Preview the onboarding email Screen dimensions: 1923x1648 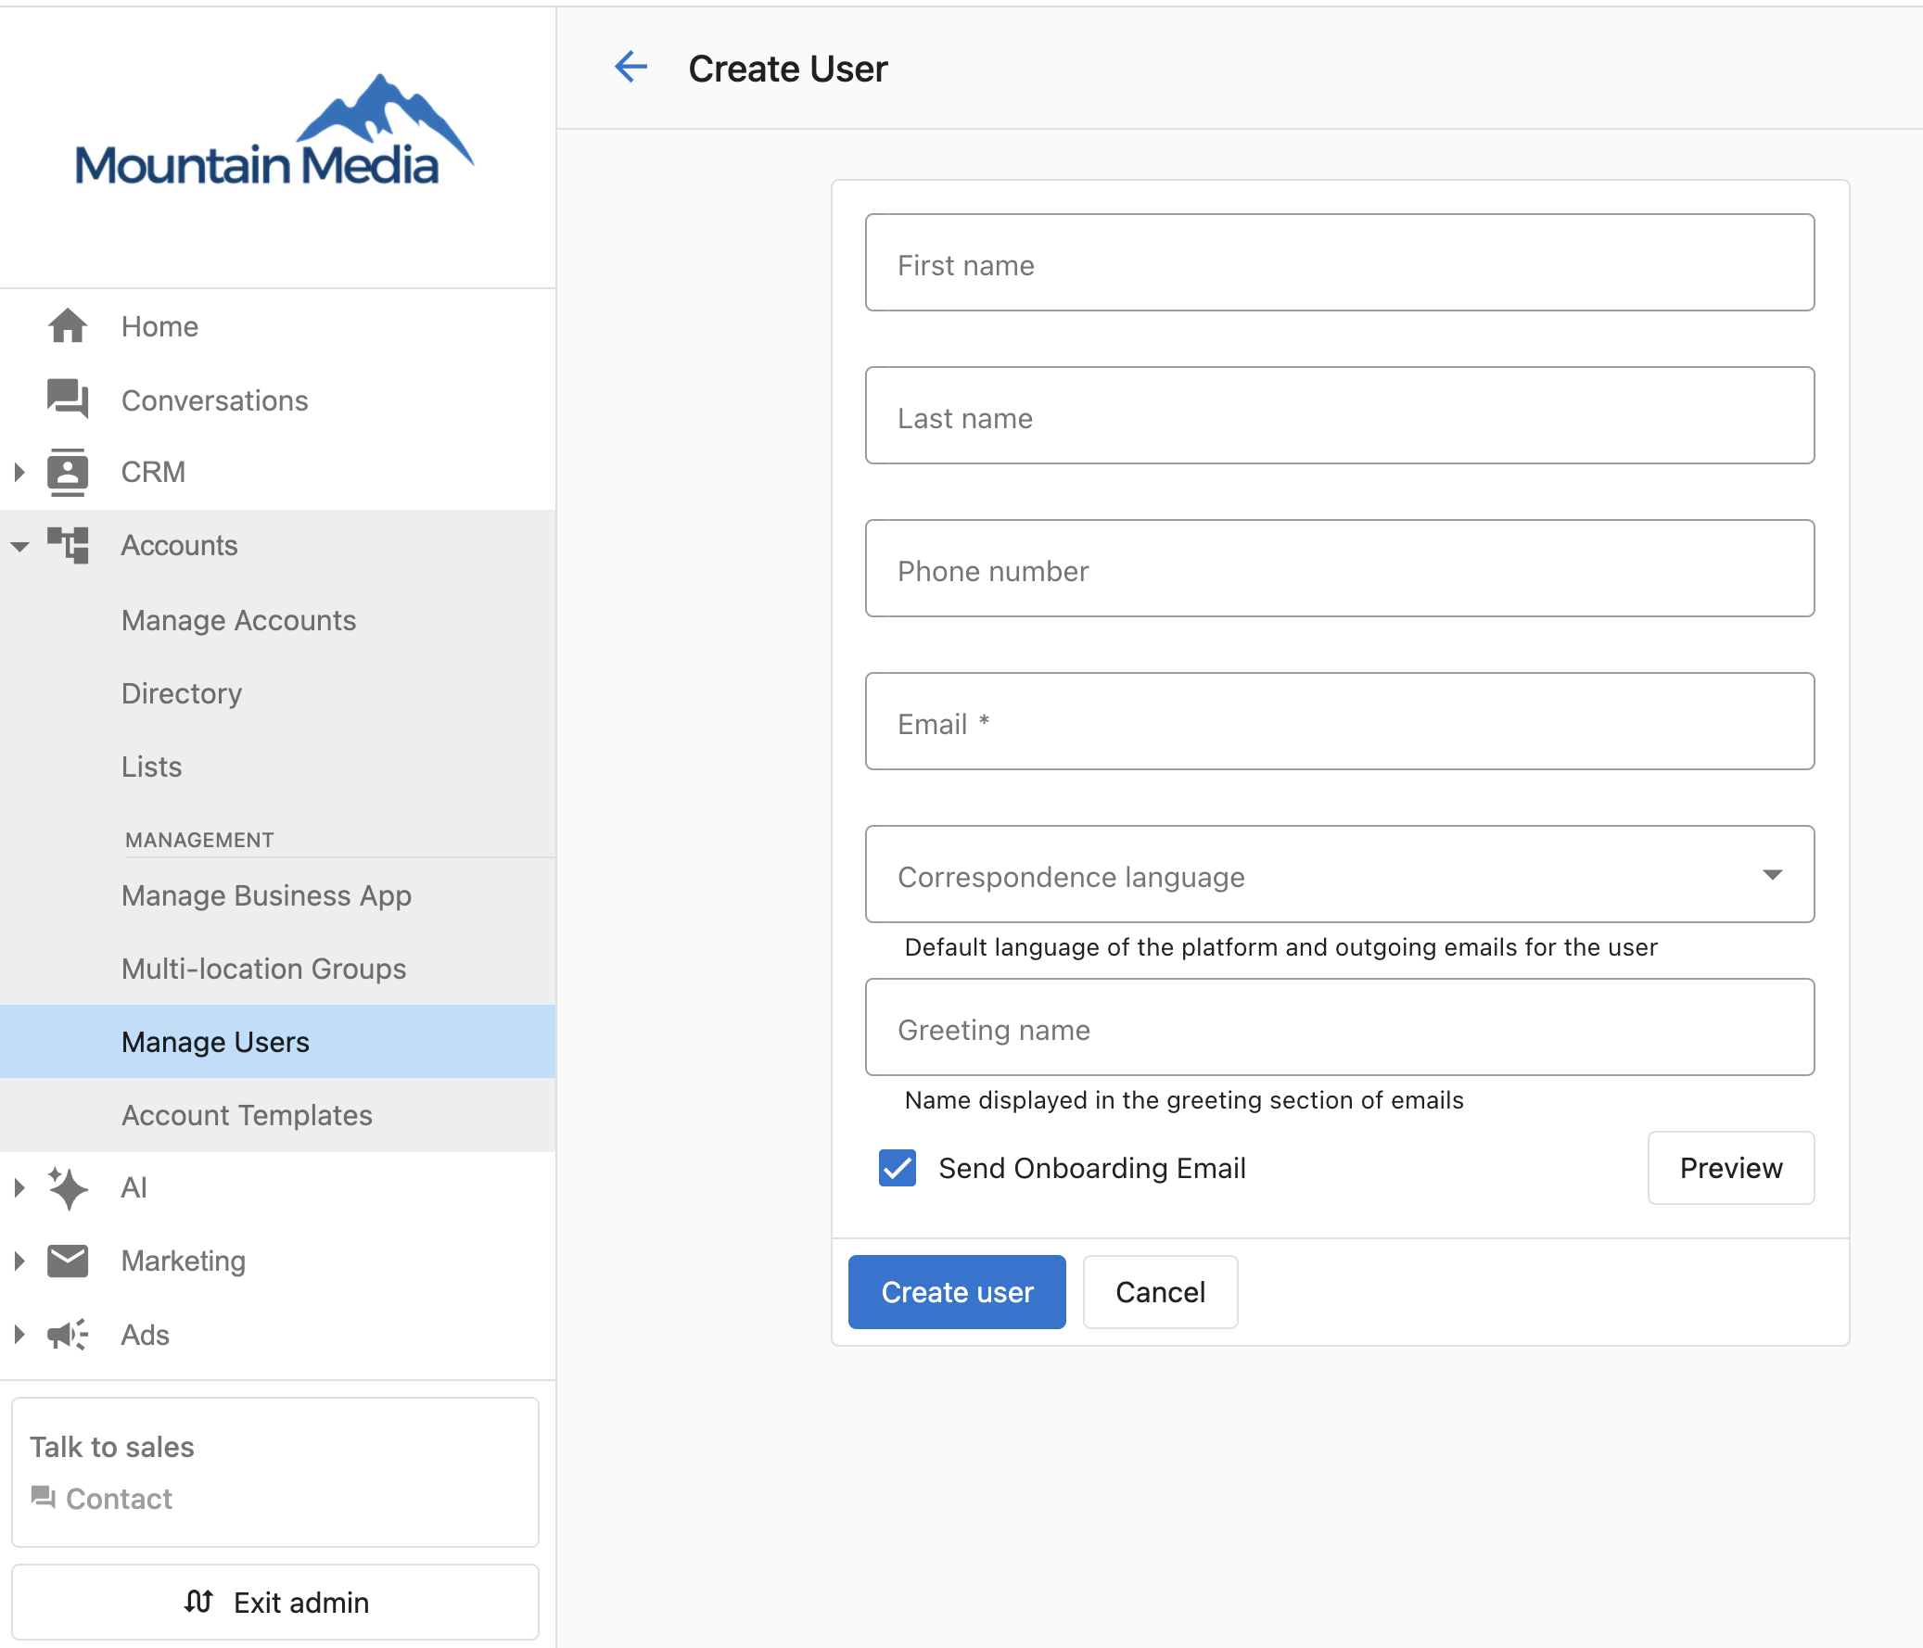tap(1731, 1167)
